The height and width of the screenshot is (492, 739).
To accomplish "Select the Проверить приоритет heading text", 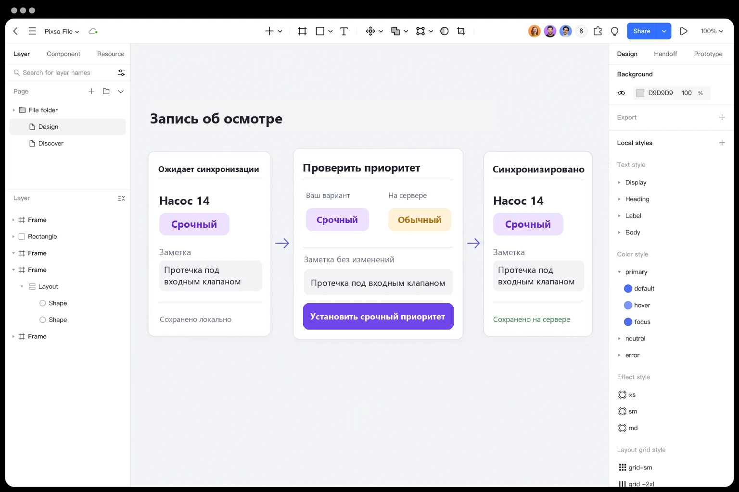I will (361, 168).
